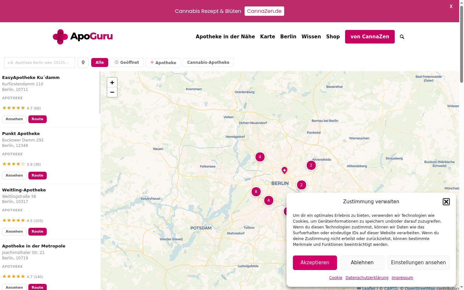464x290 pixels.
Task: Open the Cookie link
Action: 336,278
